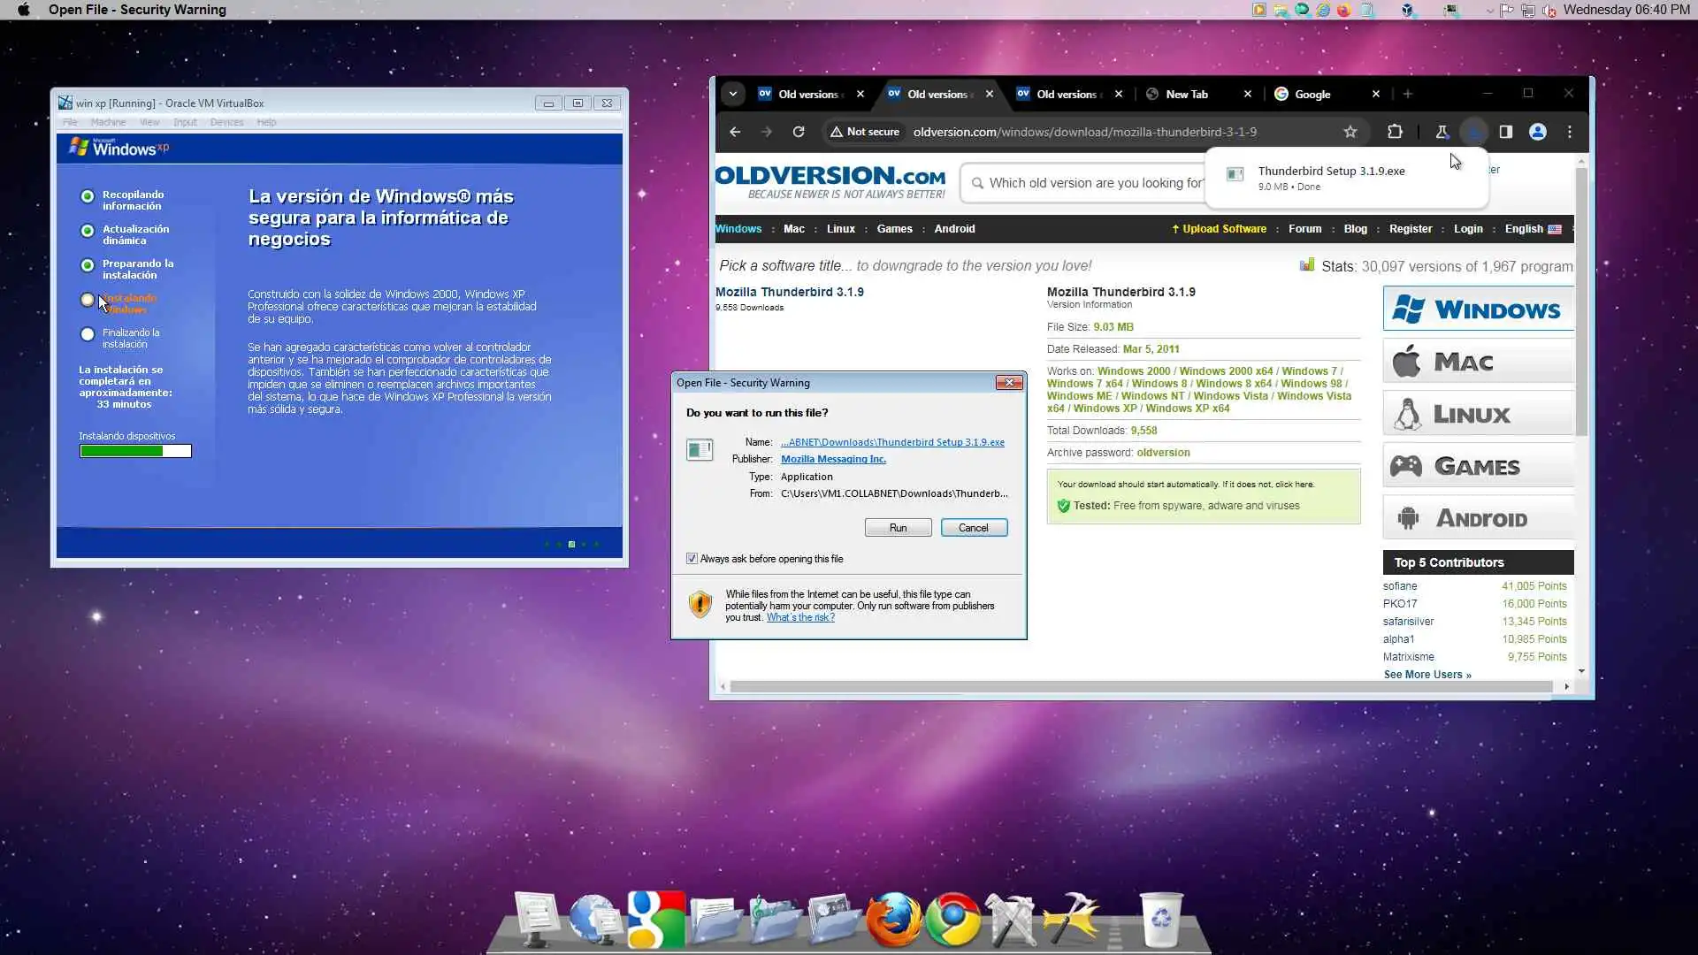Open the Firefox icon in the dock
This screenshot has height=955, width=1698.
pyautogui.click(x=893, y=920)
